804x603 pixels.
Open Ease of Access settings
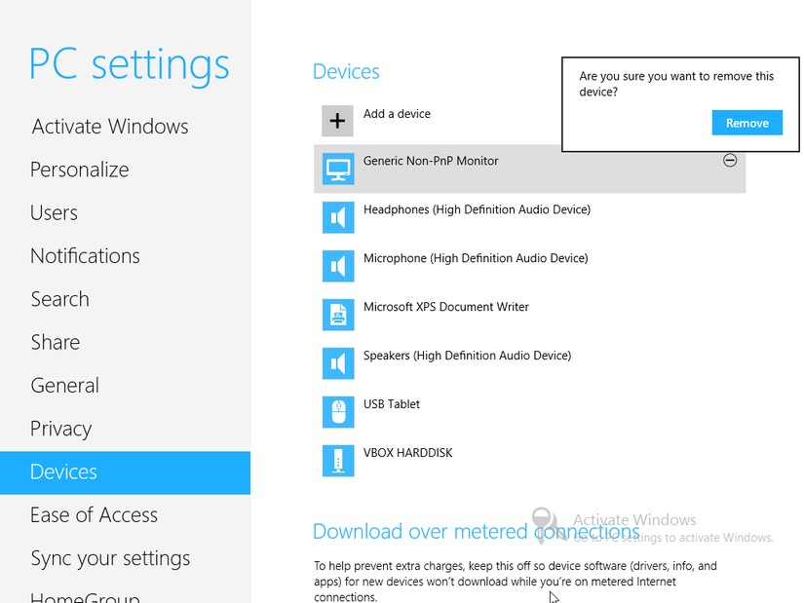(94, 515)
